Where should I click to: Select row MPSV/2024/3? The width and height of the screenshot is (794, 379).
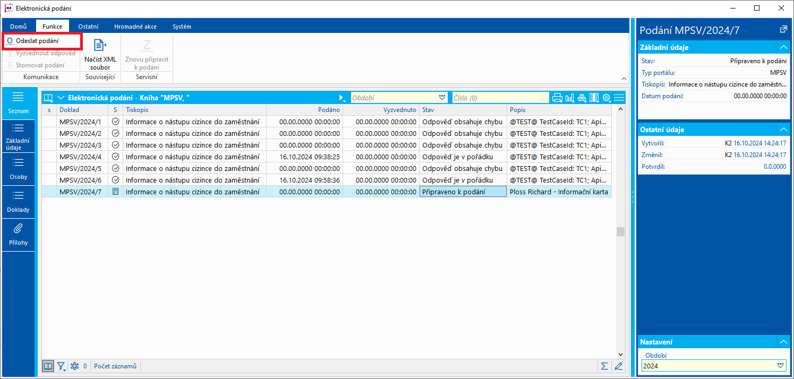[x=327, y=145]
